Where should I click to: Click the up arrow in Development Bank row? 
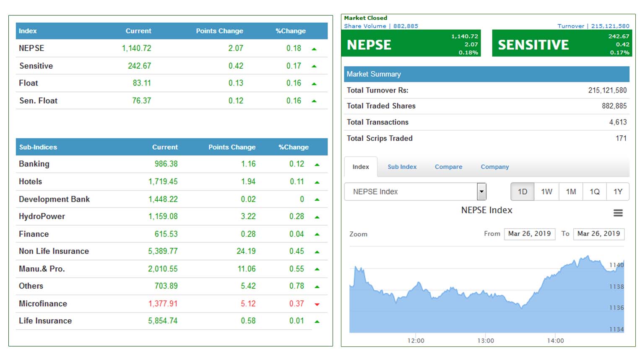(317, 199)
